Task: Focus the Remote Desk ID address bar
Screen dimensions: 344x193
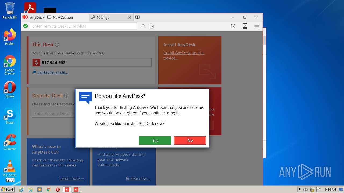Action: [83, 26]
